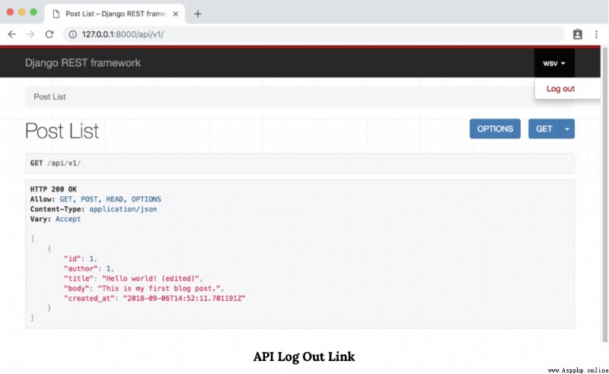Image resolution: width=609 pixels, height=374 pixels.
Task: Click the "author": 1 JSON line
Action: pyautogui.click(x=89, y=268)
